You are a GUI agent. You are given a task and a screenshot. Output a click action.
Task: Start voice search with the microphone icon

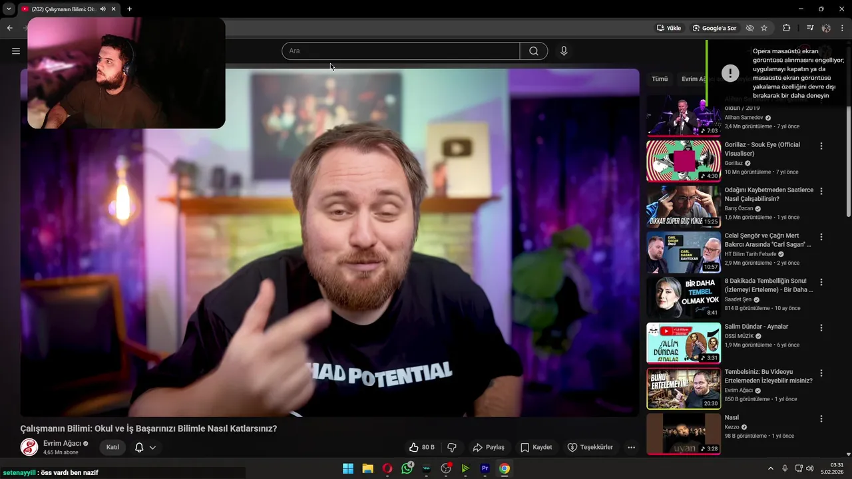tap(564, 51)
